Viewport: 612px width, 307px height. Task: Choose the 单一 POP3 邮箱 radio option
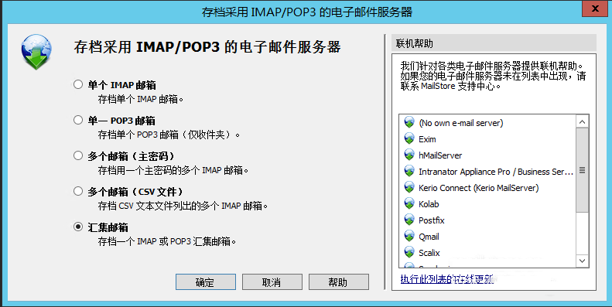point(78,120)
